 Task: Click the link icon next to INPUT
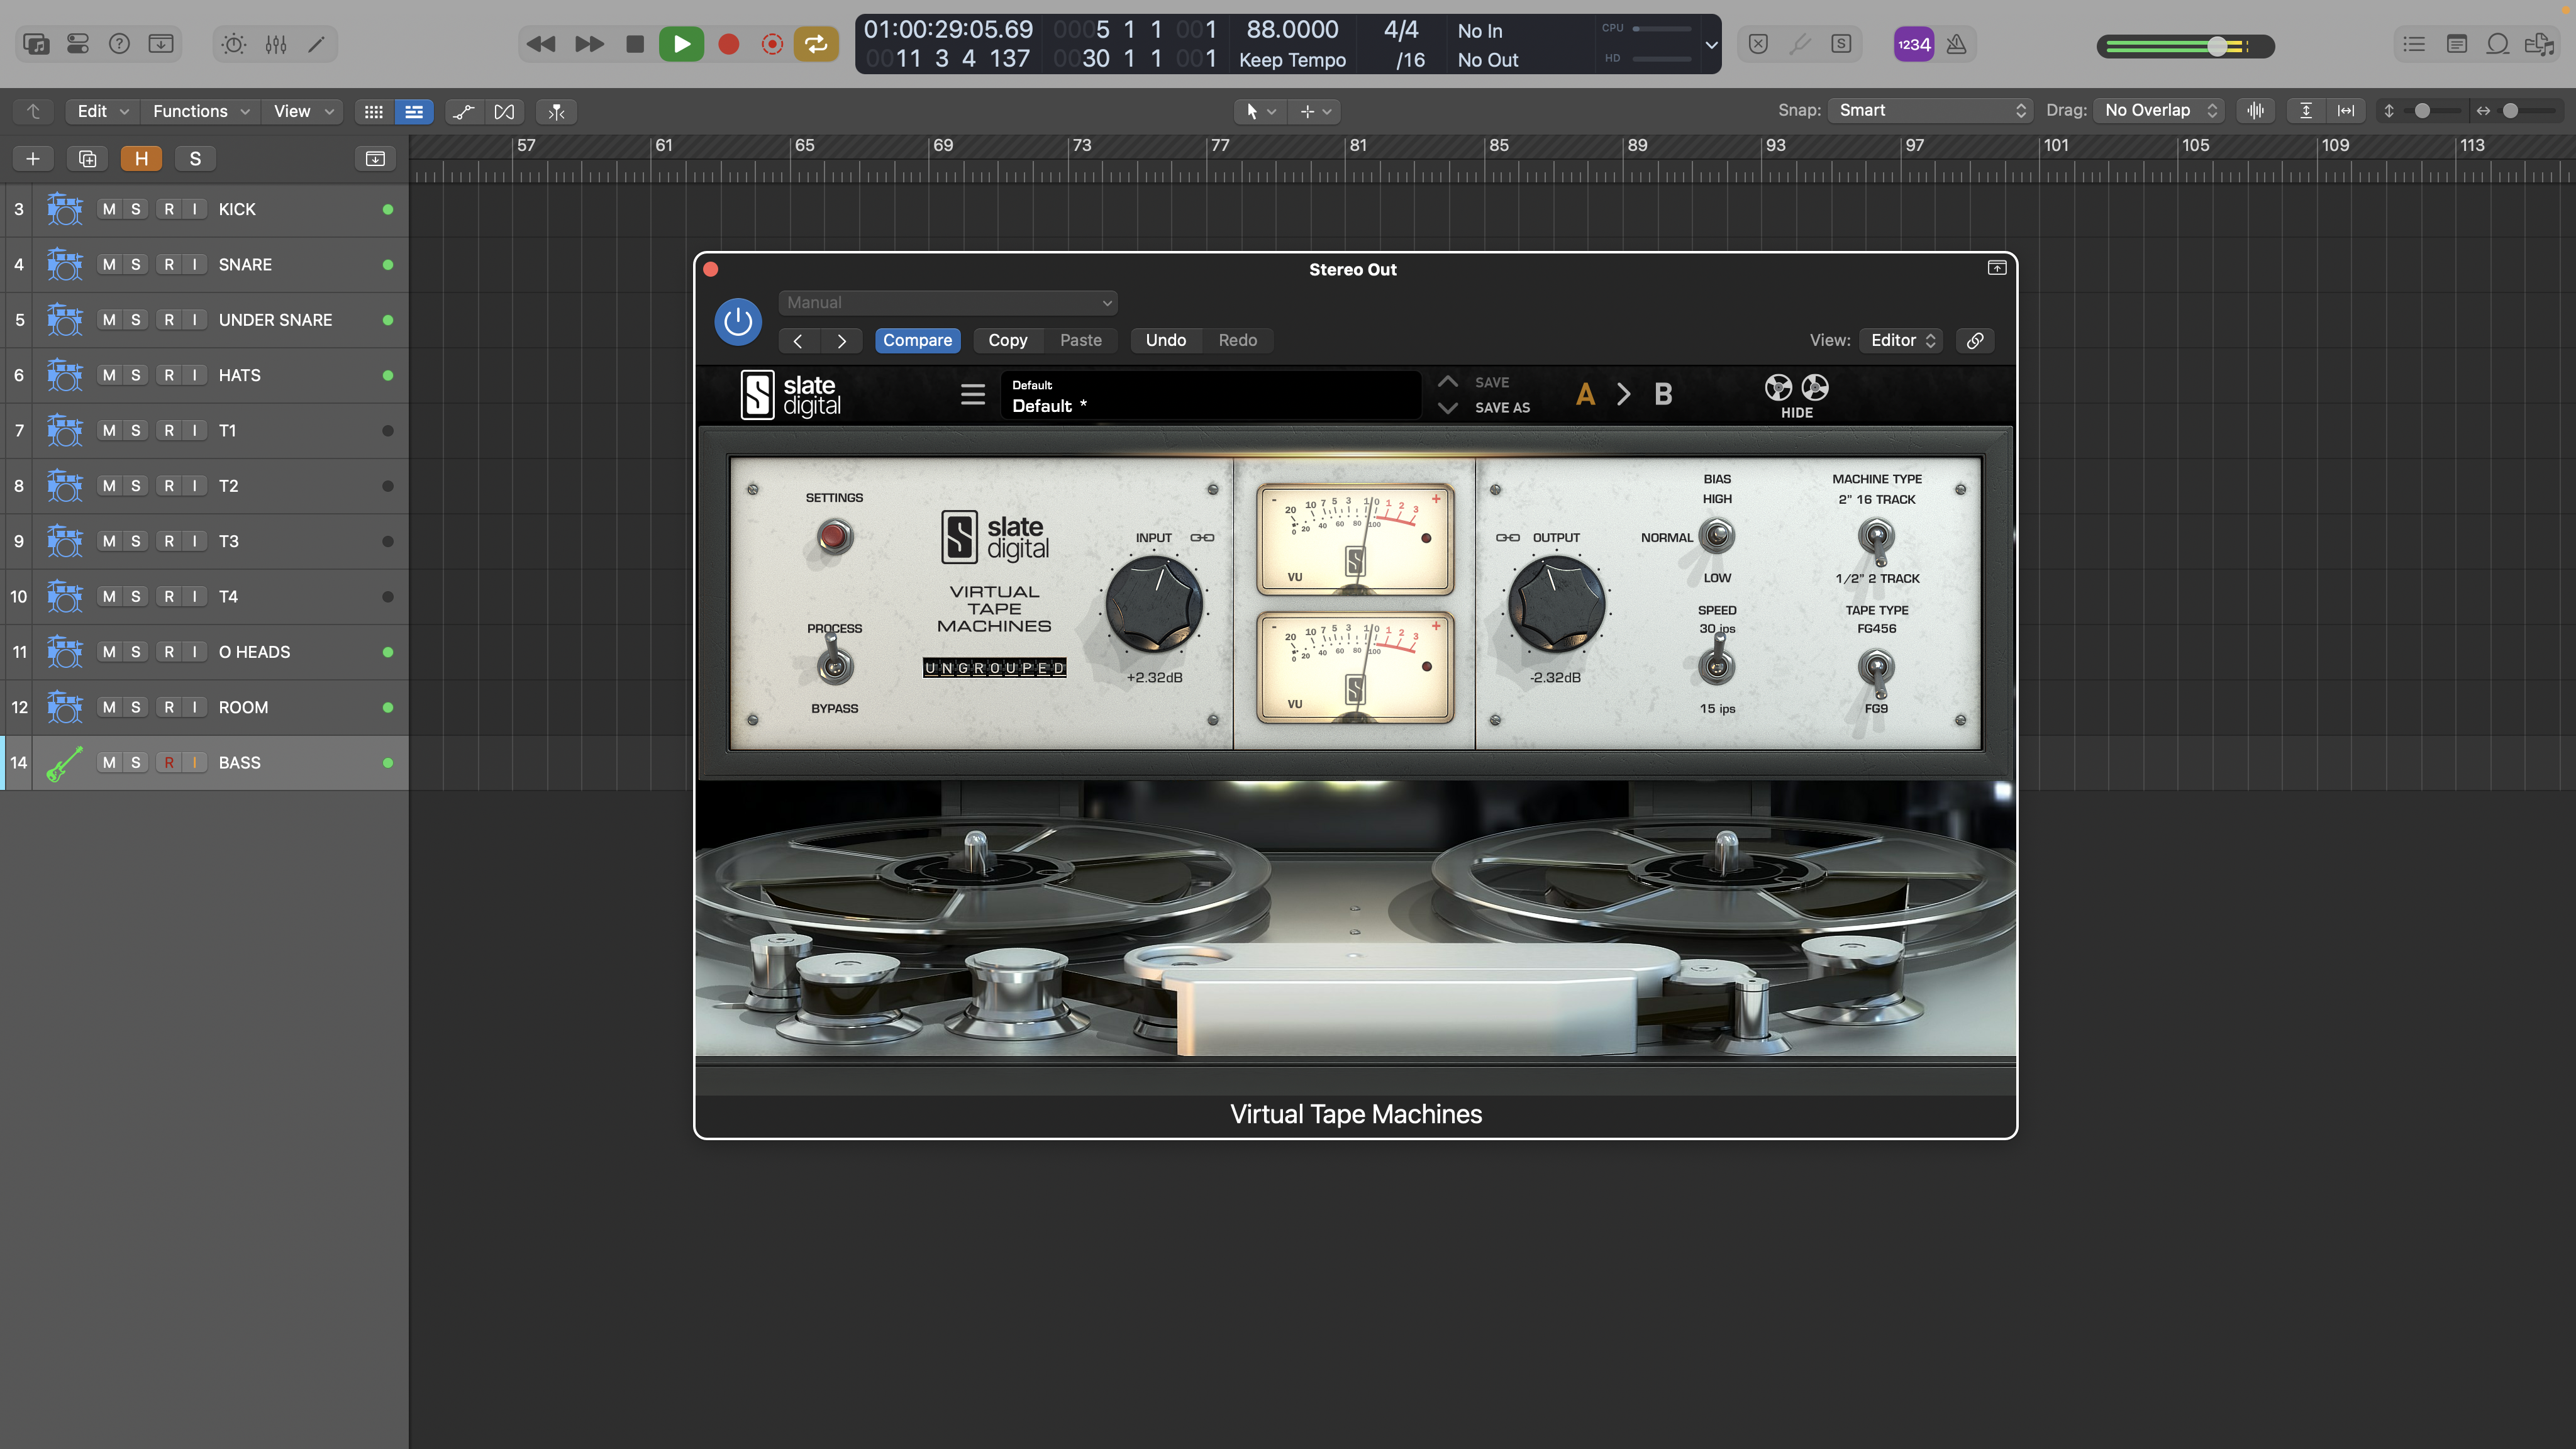point(1202,538)
